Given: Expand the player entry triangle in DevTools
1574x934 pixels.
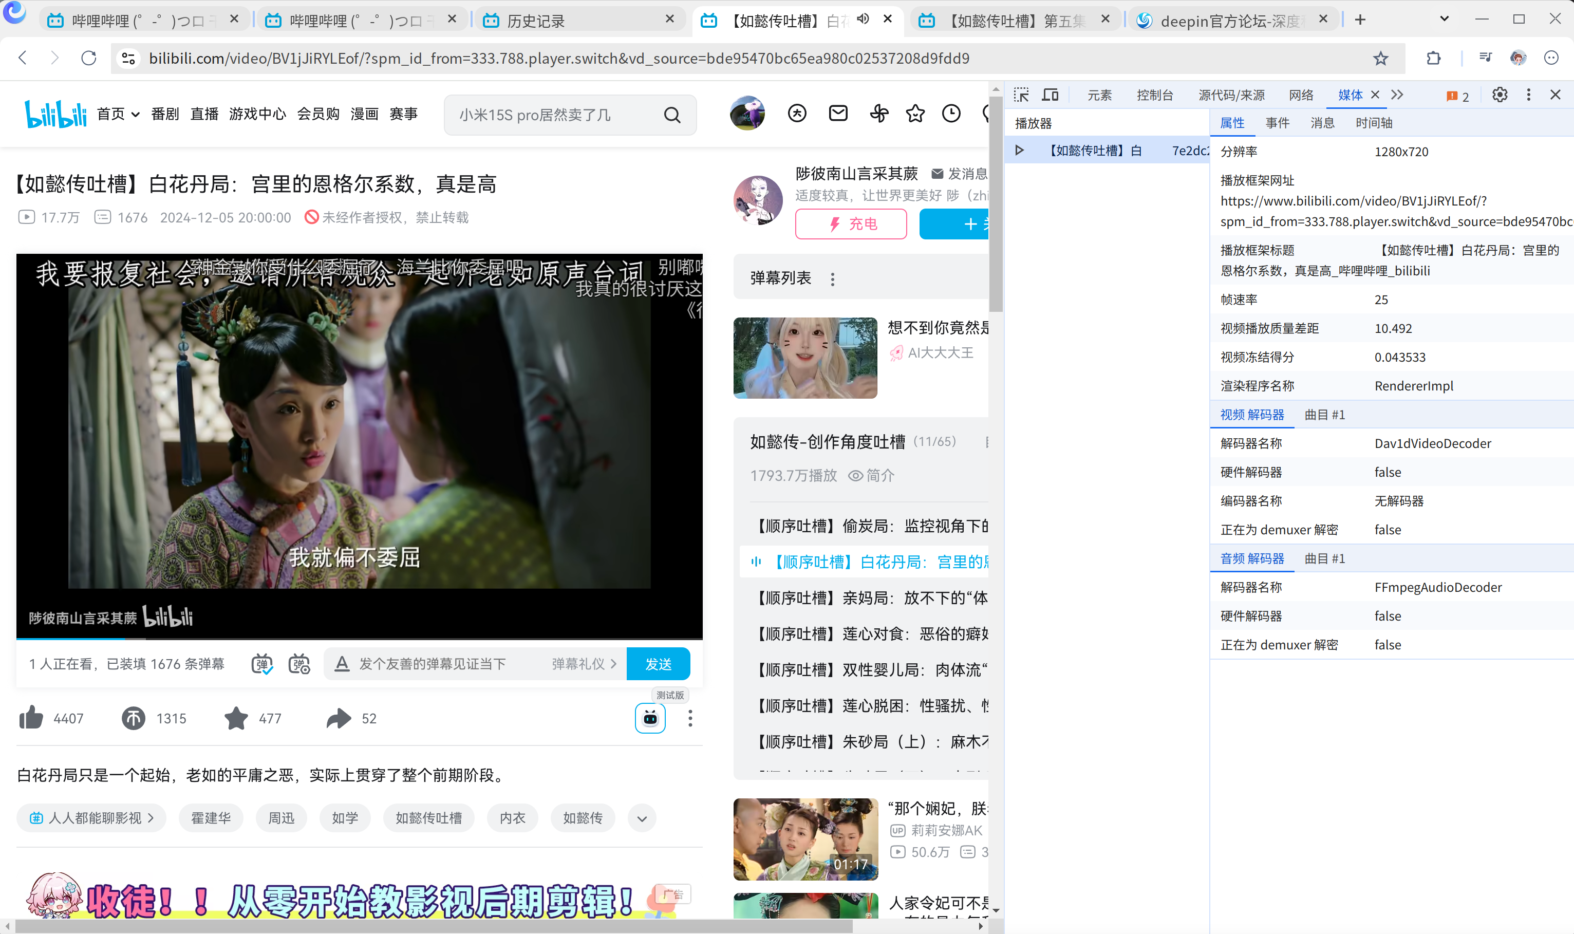Looking at the screenshot, I should coord(1020,151).
